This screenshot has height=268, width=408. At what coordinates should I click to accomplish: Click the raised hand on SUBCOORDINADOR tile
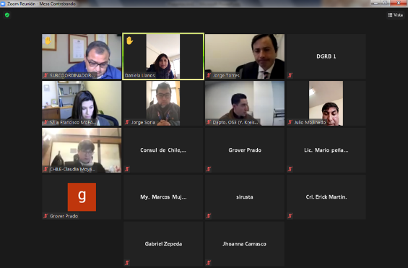tap(48, 40)
